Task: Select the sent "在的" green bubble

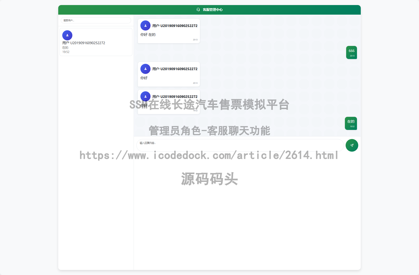Action: click(x=351, y=122)
